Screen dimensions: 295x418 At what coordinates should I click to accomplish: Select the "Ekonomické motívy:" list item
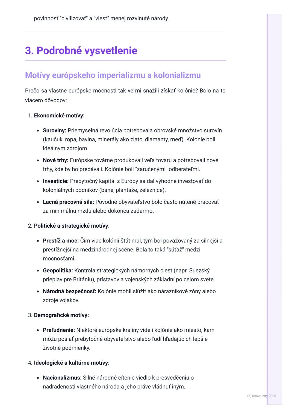tap(59, 115)
